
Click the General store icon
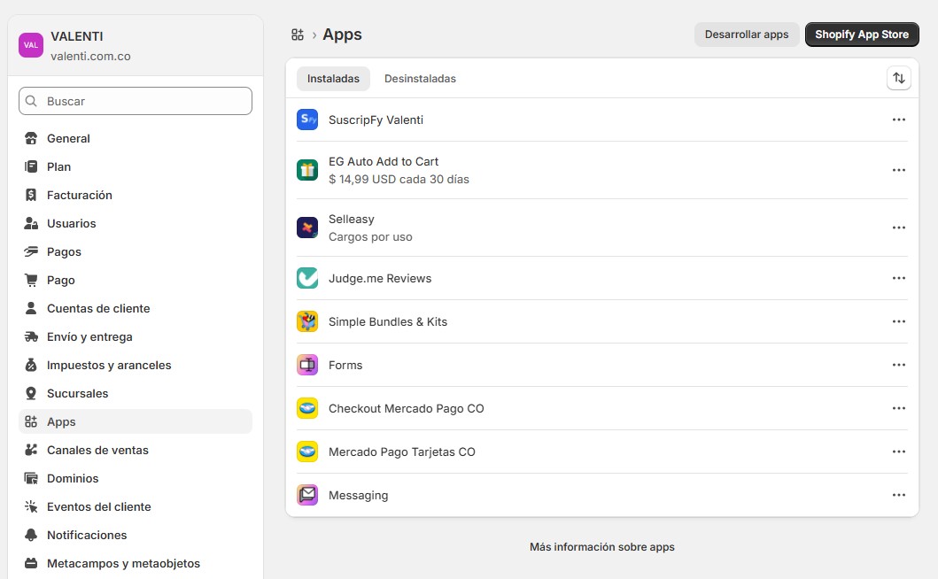pos(31,138)
